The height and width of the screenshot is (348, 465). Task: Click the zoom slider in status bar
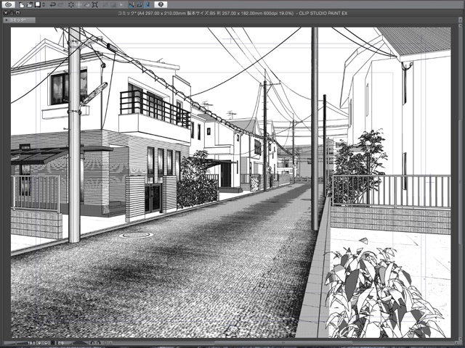tap(16, 343)
